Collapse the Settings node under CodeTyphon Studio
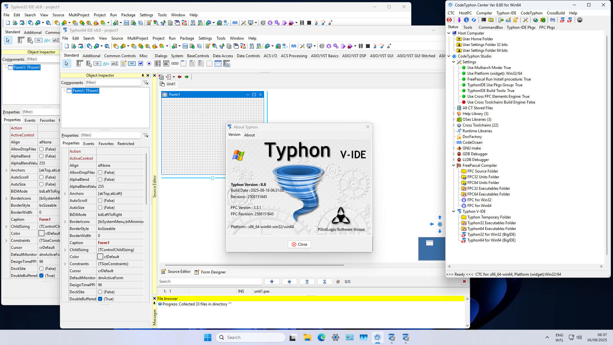The height and width of the screenshot is (345, 613). [454, 62]
